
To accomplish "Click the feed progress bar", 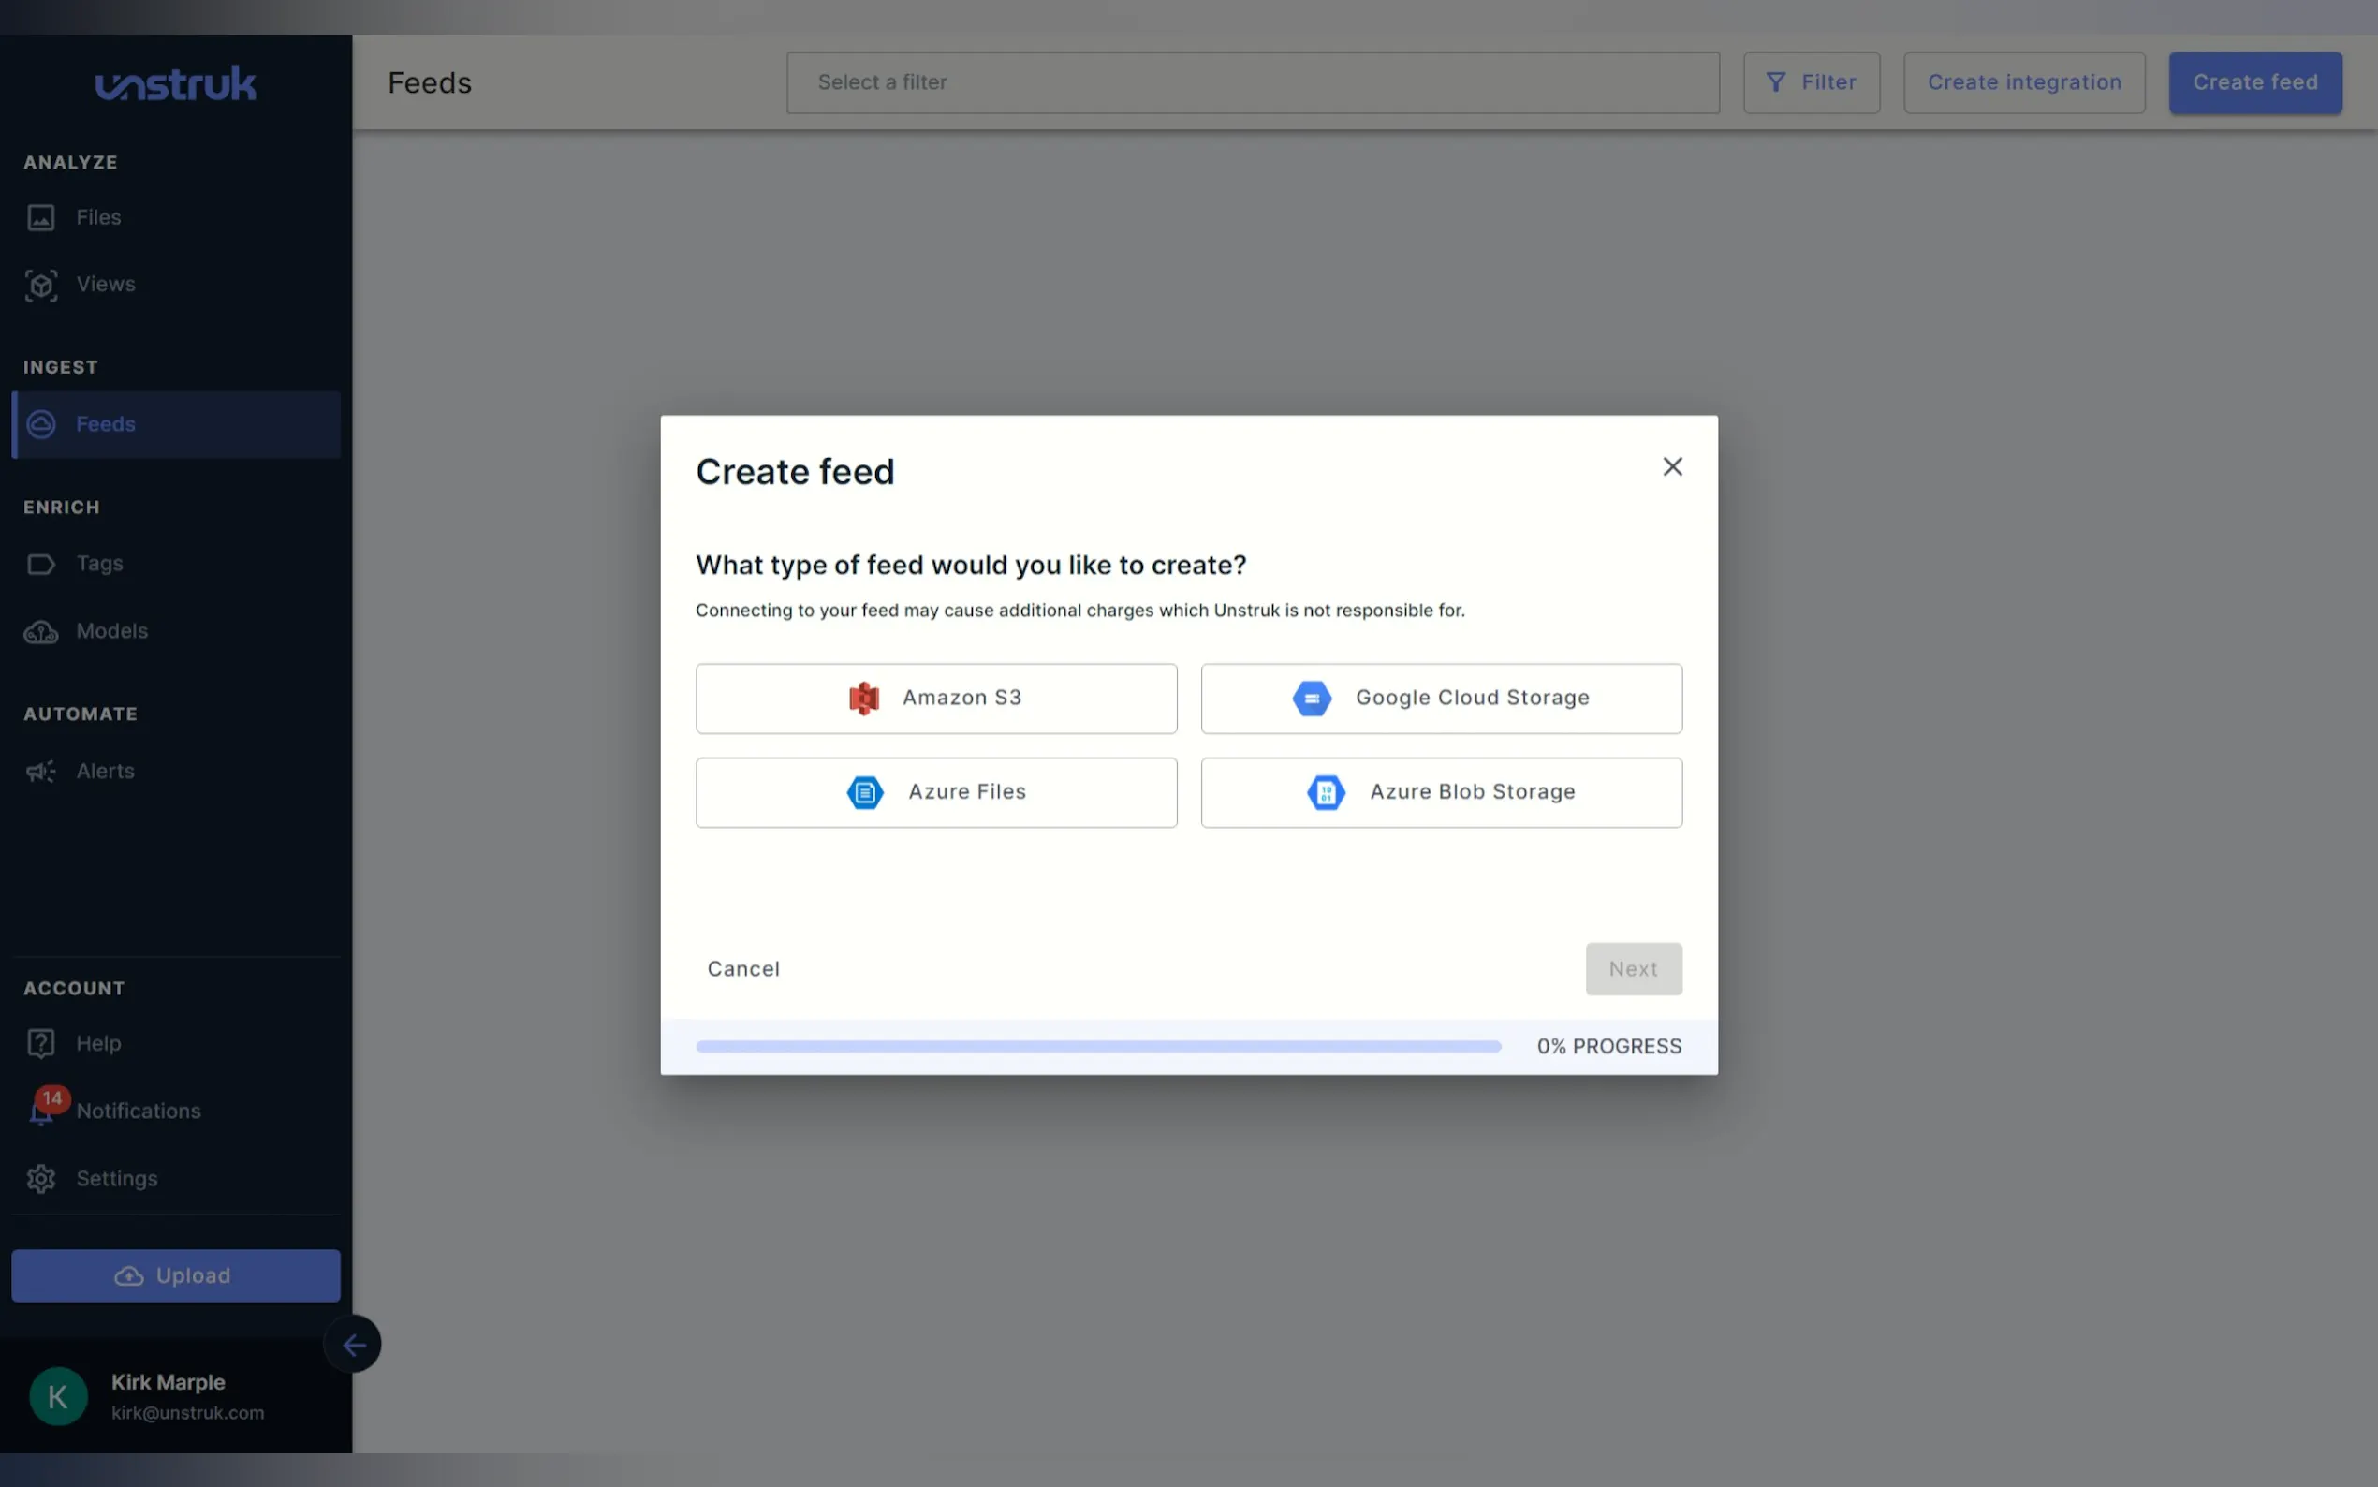I will (1097, 1046).
